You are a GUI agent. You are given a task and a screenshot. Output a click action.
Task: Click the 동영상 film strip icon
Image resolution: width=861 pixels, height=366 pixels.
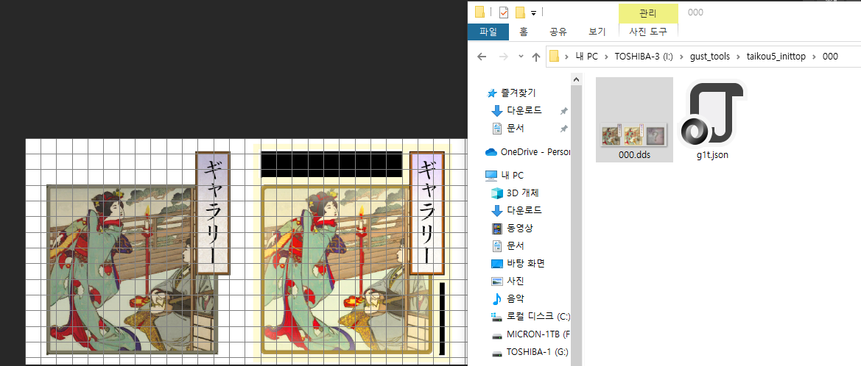pyautogui.click(x=497, y=229)
